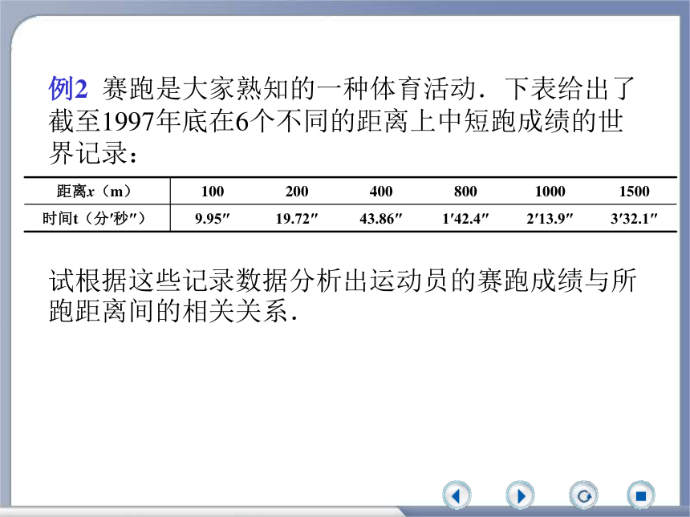
Task: Click the text 界记录：
Action: [93, 152]
